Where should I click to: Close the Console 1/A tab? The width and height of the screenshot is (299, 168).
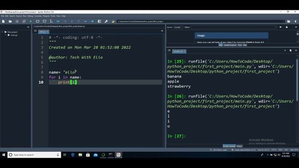pyautogui.click(x=185, y=51)
